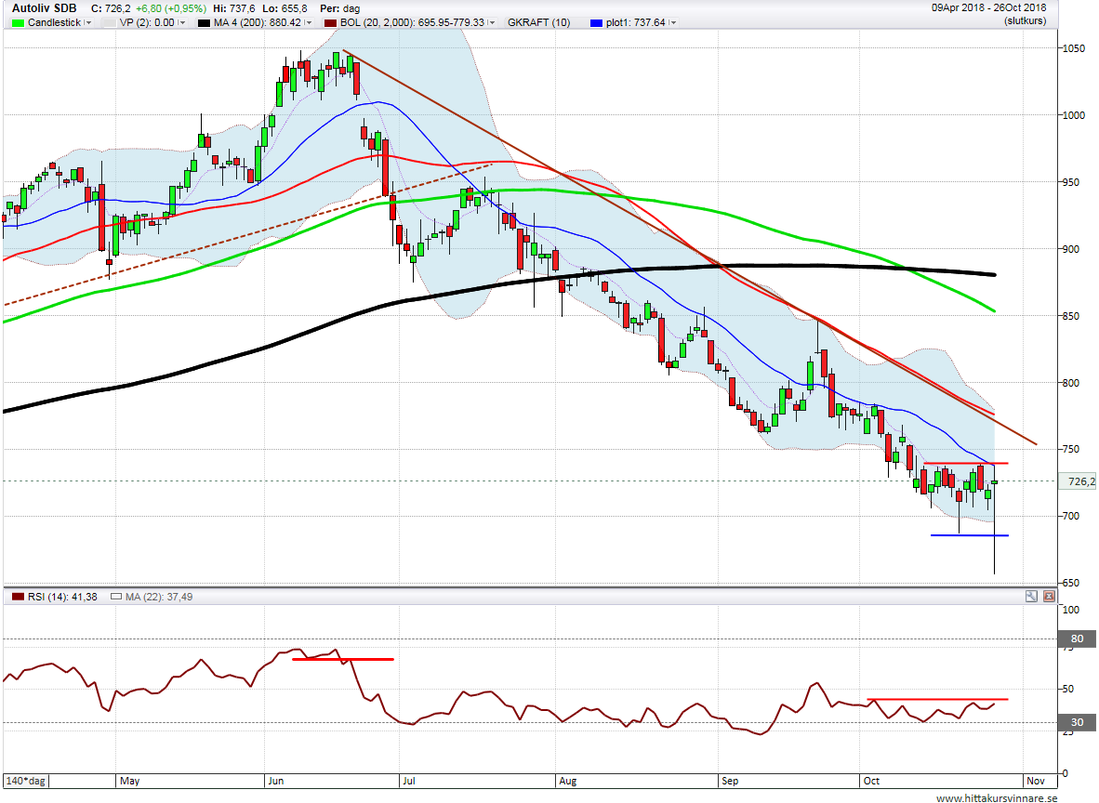Click the Sep label on time axis

[730, 781]
